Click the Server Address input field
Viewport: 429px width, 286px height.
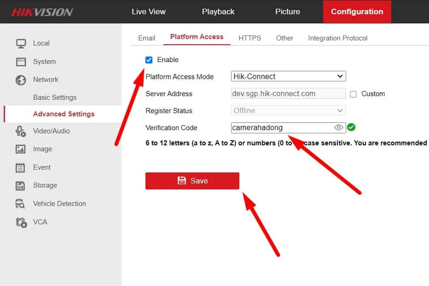tap(288, 93)
